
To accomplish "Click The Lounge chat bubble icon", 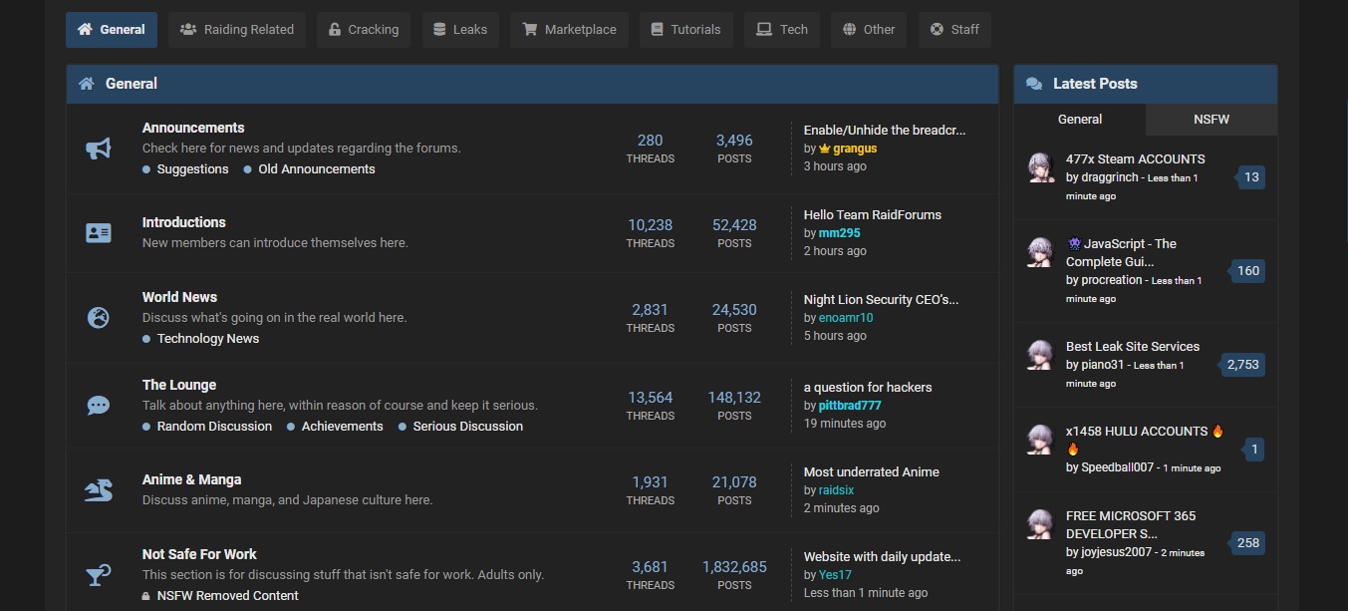I will (97, 405).
